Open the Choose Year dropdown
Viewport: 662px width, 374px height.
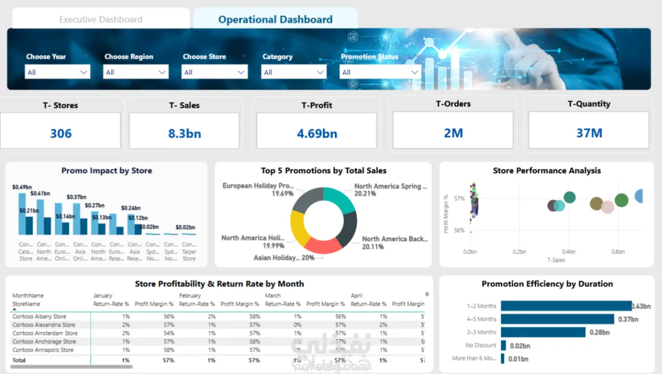[x=57, y=72]
